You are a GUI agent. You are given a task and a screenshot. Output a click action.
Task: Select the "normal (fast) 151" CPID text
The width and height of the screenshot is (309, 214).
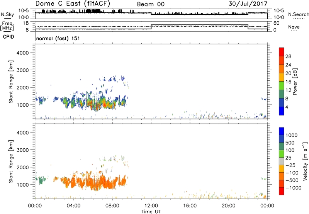click(x=58, y=38)
